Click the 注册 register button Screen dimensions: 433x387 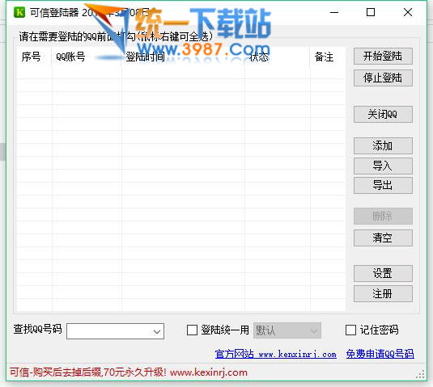coord(383,294)
